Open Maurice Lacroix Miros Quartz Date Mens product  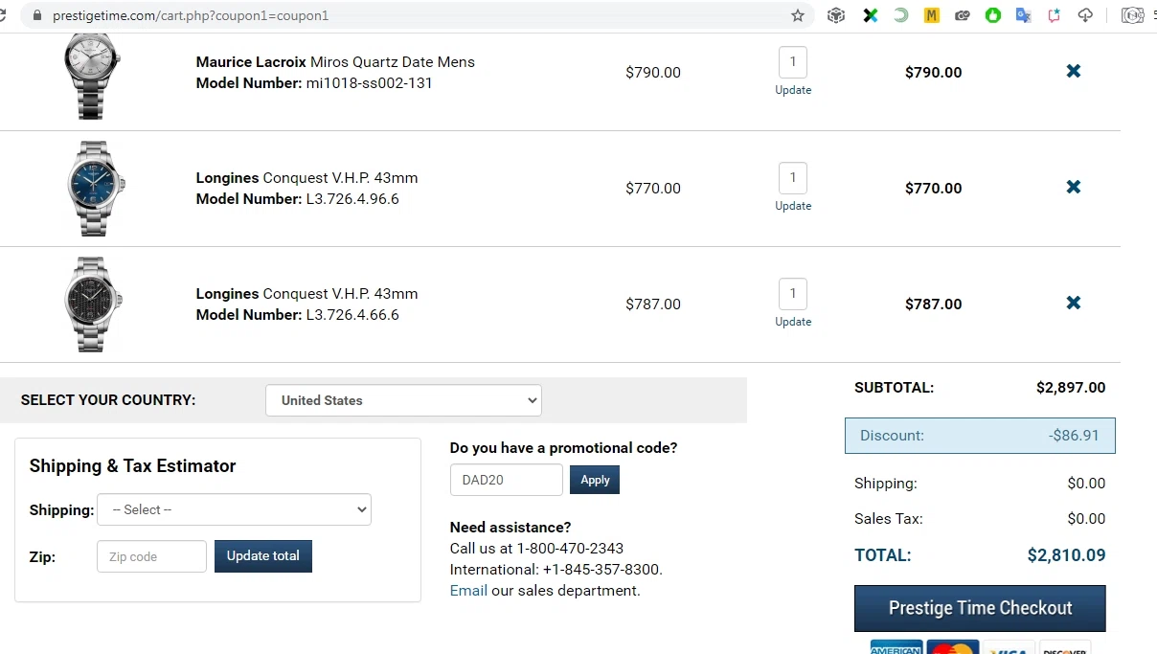tap(335, 62)
